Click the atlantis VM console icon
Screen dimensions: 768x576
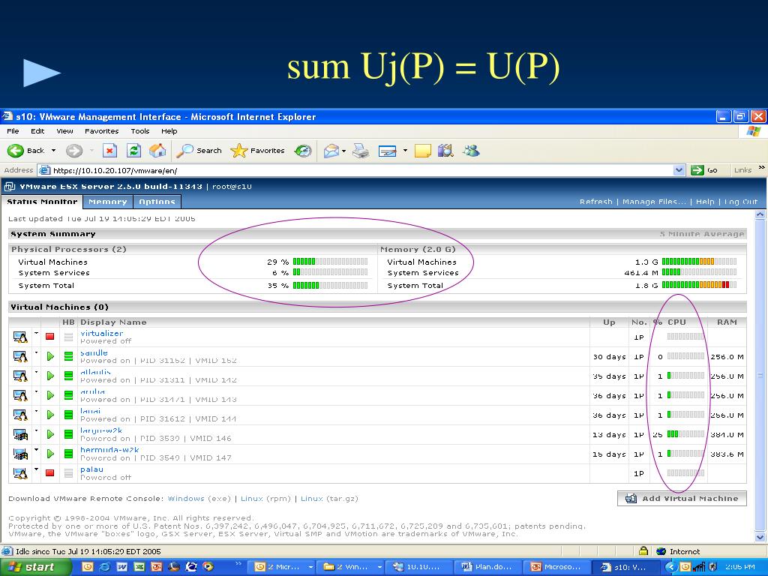pyautogui.click(x=20, y=376)
